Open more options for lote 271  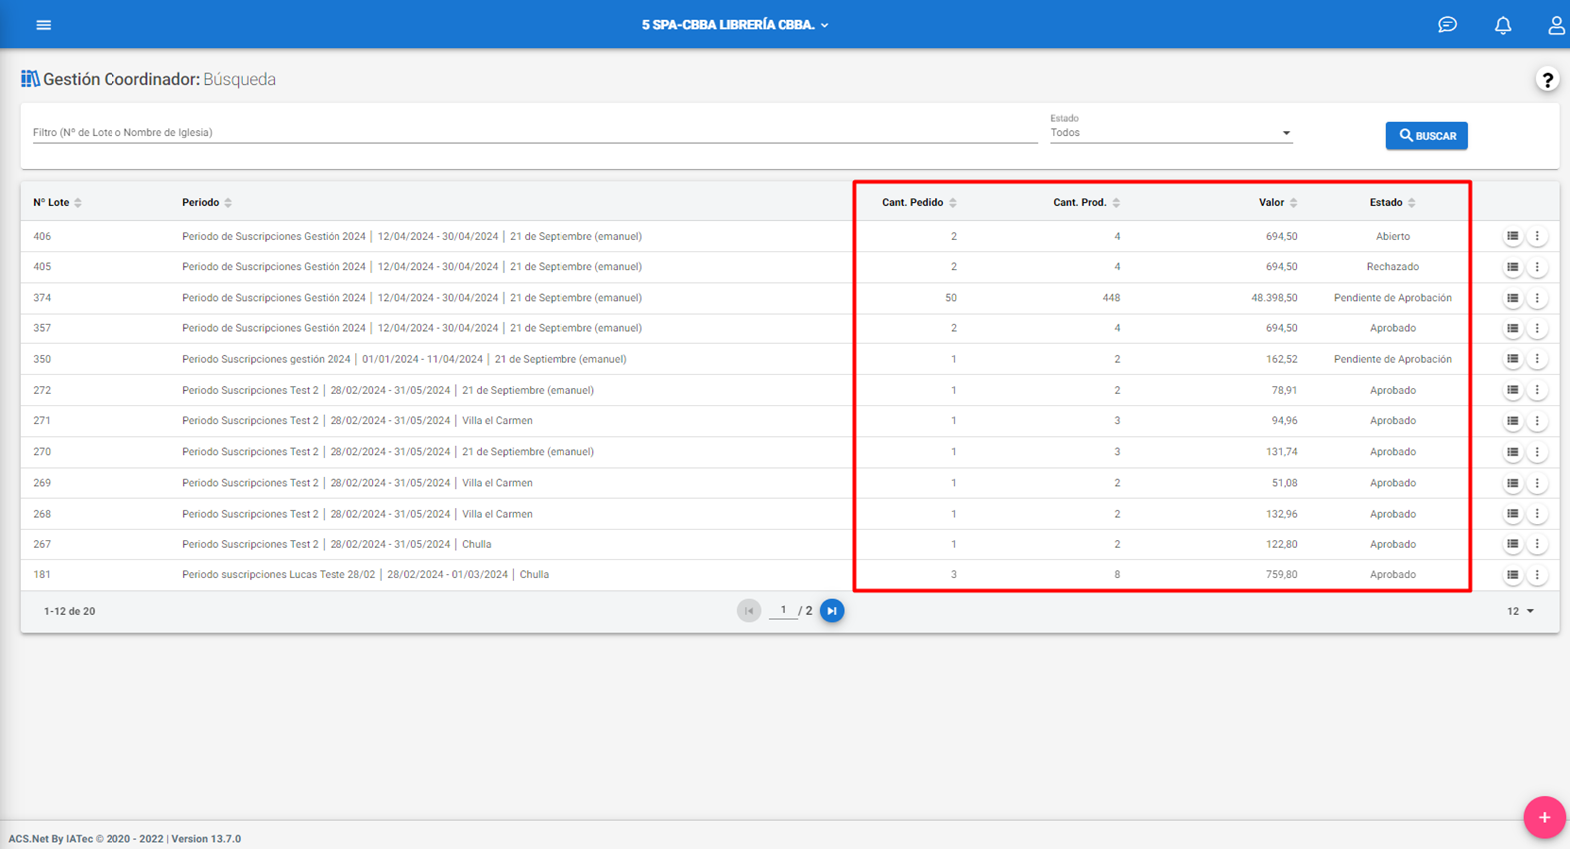coord(1537,421)
